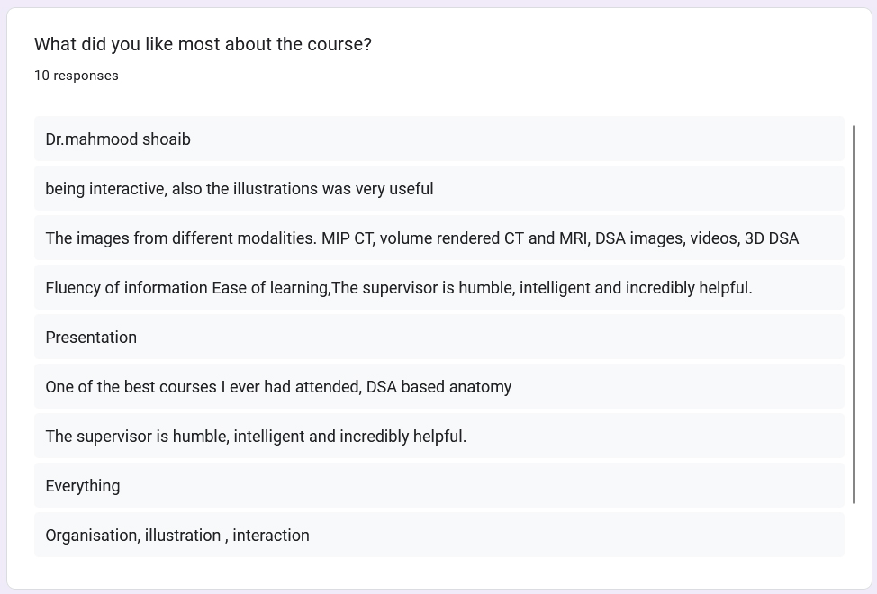Click the "Everything" response row
The height and width of the screenshot is (594, 877).
pos(83,486)
